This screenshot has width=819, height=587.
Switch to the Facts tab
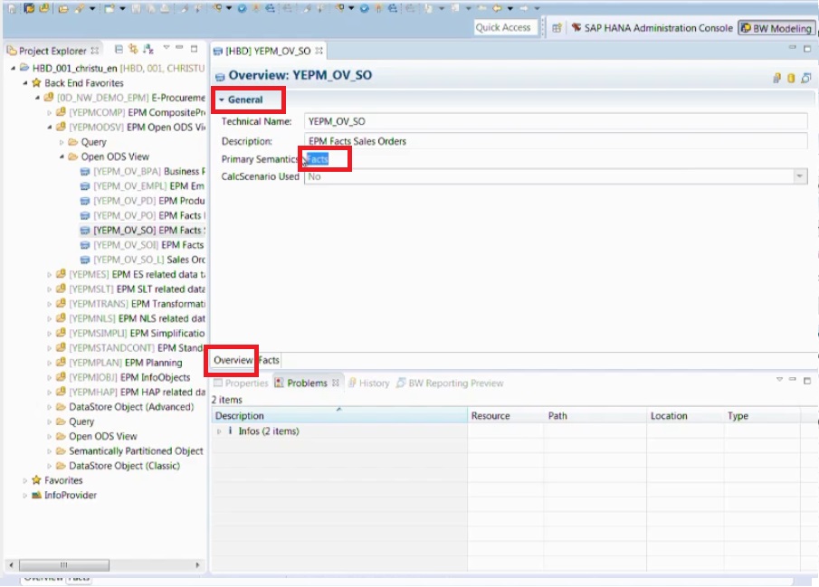(269, 359)
